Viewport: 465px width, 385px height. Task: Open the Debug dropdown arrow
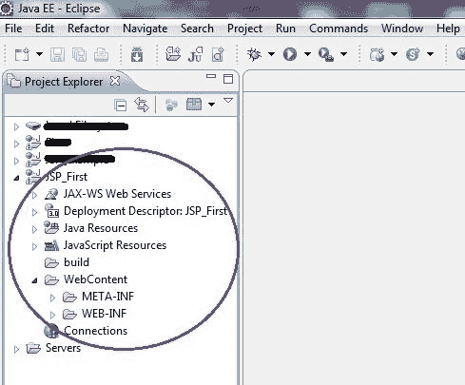click(271, 54)
